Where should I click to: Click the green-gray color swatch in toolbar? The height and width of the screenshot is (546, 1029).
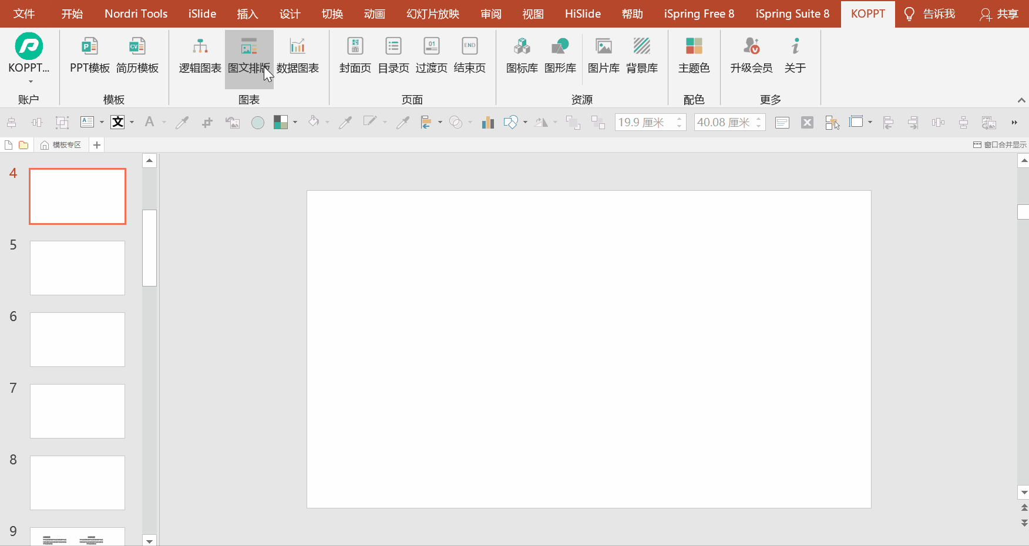click(x=281, y=122)
